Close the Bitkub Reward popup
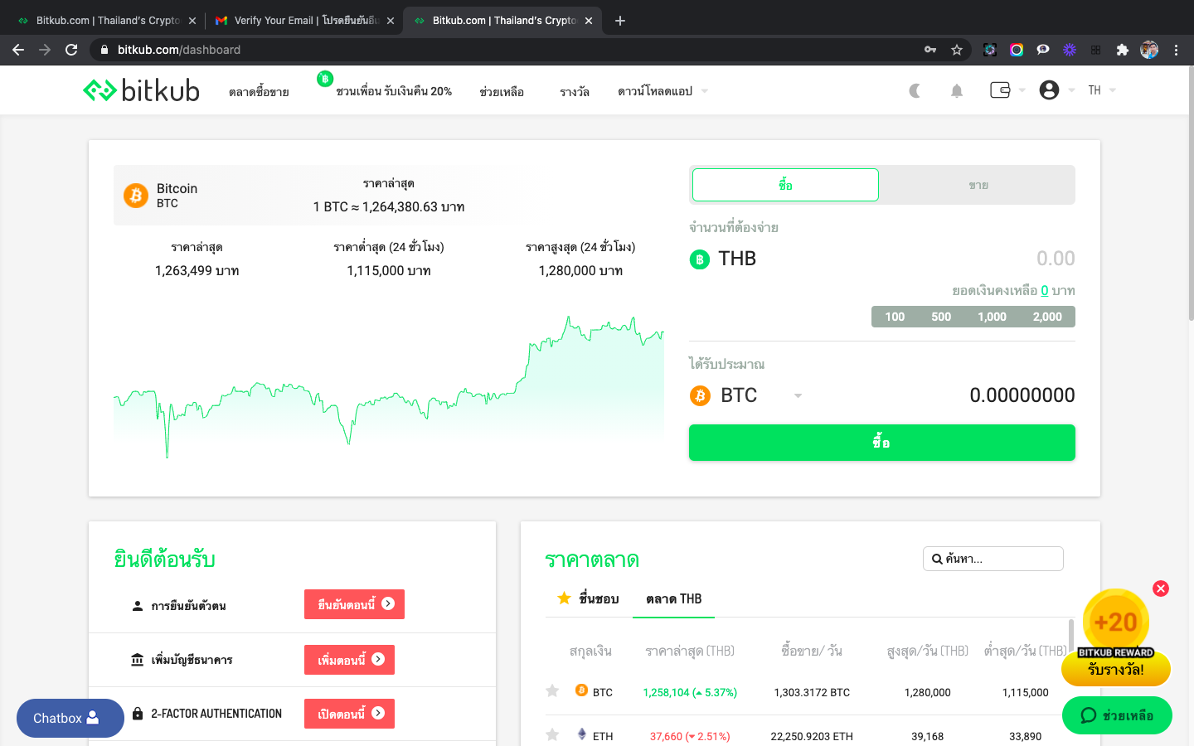Image resolution: width=1194 pixels, height=746 pixels. (1161, 589)
